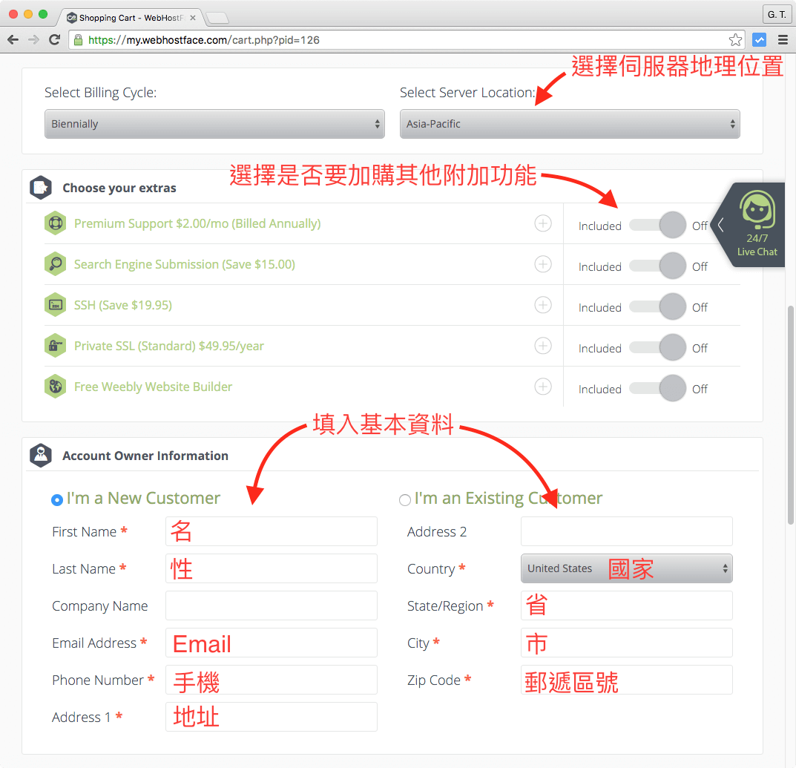Click plus icon next to Private SSL
This screenshot has height=768, width=796.
(543, 346)
